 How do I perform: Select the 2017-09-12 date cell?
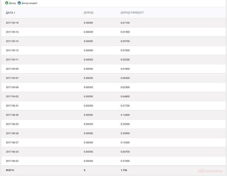[x=12, y=50]
